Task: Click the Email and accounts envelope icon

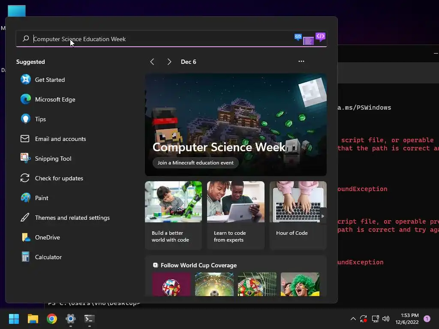Action: (25, 139)
